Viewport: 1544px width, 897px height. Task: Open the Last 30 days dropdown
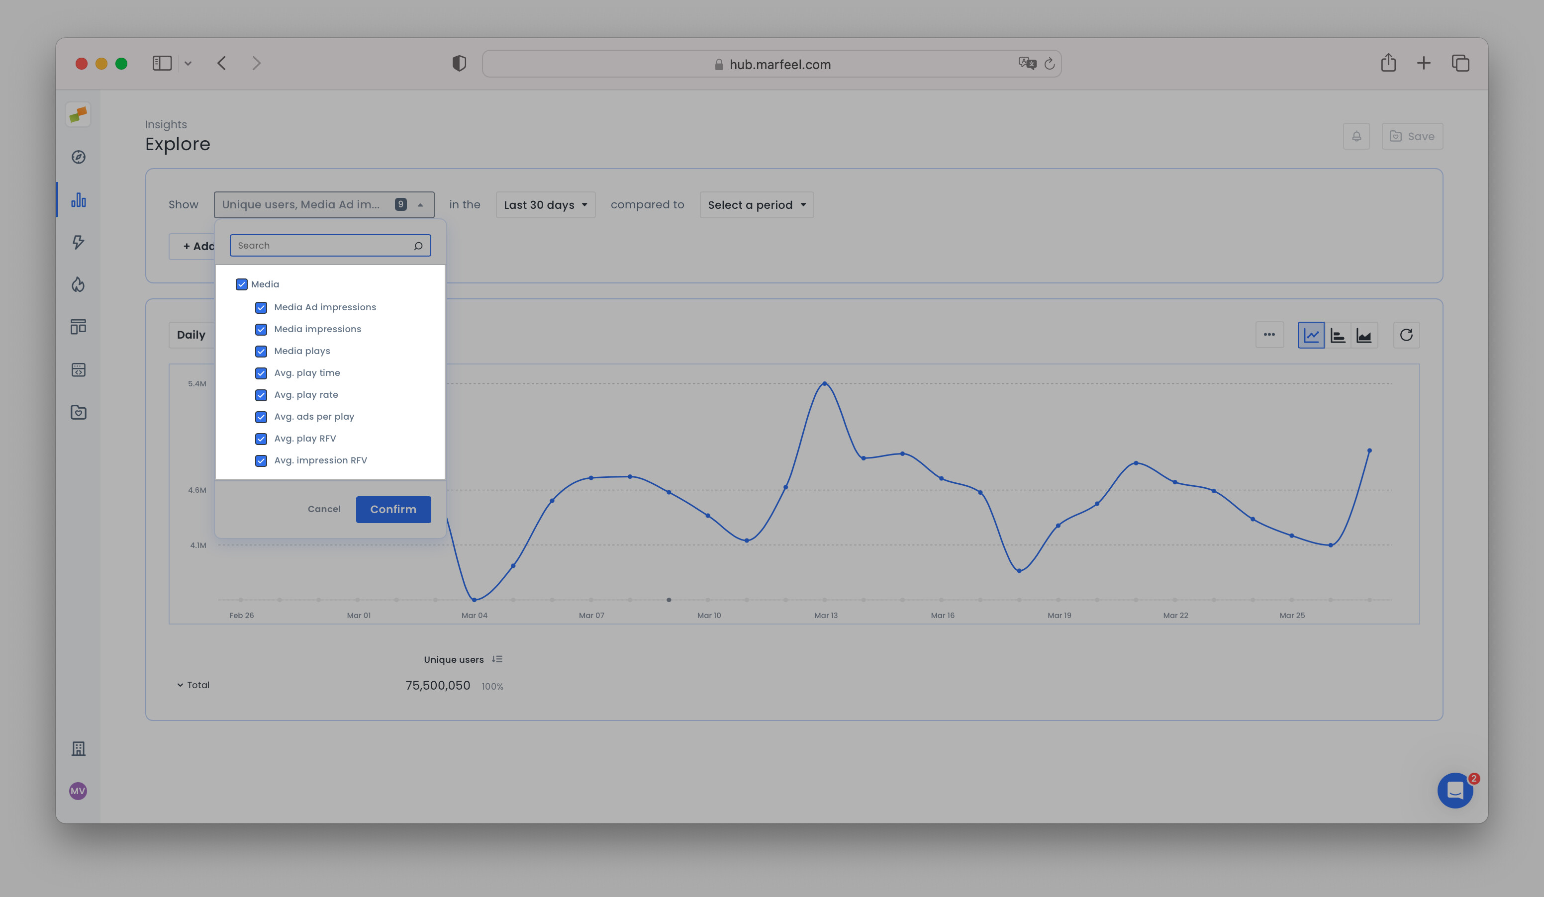(x=544, y=204)
